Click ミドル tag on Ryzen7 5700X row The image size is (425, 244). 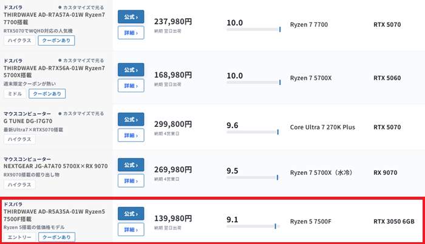click(15, 94)
